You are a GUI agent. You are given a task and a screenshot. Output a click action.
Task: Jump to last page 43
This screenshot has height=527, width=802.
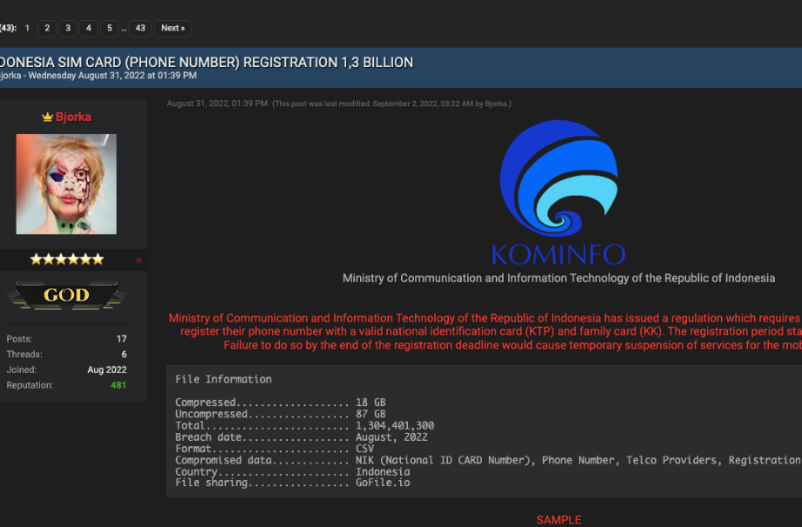coord(140,28)
